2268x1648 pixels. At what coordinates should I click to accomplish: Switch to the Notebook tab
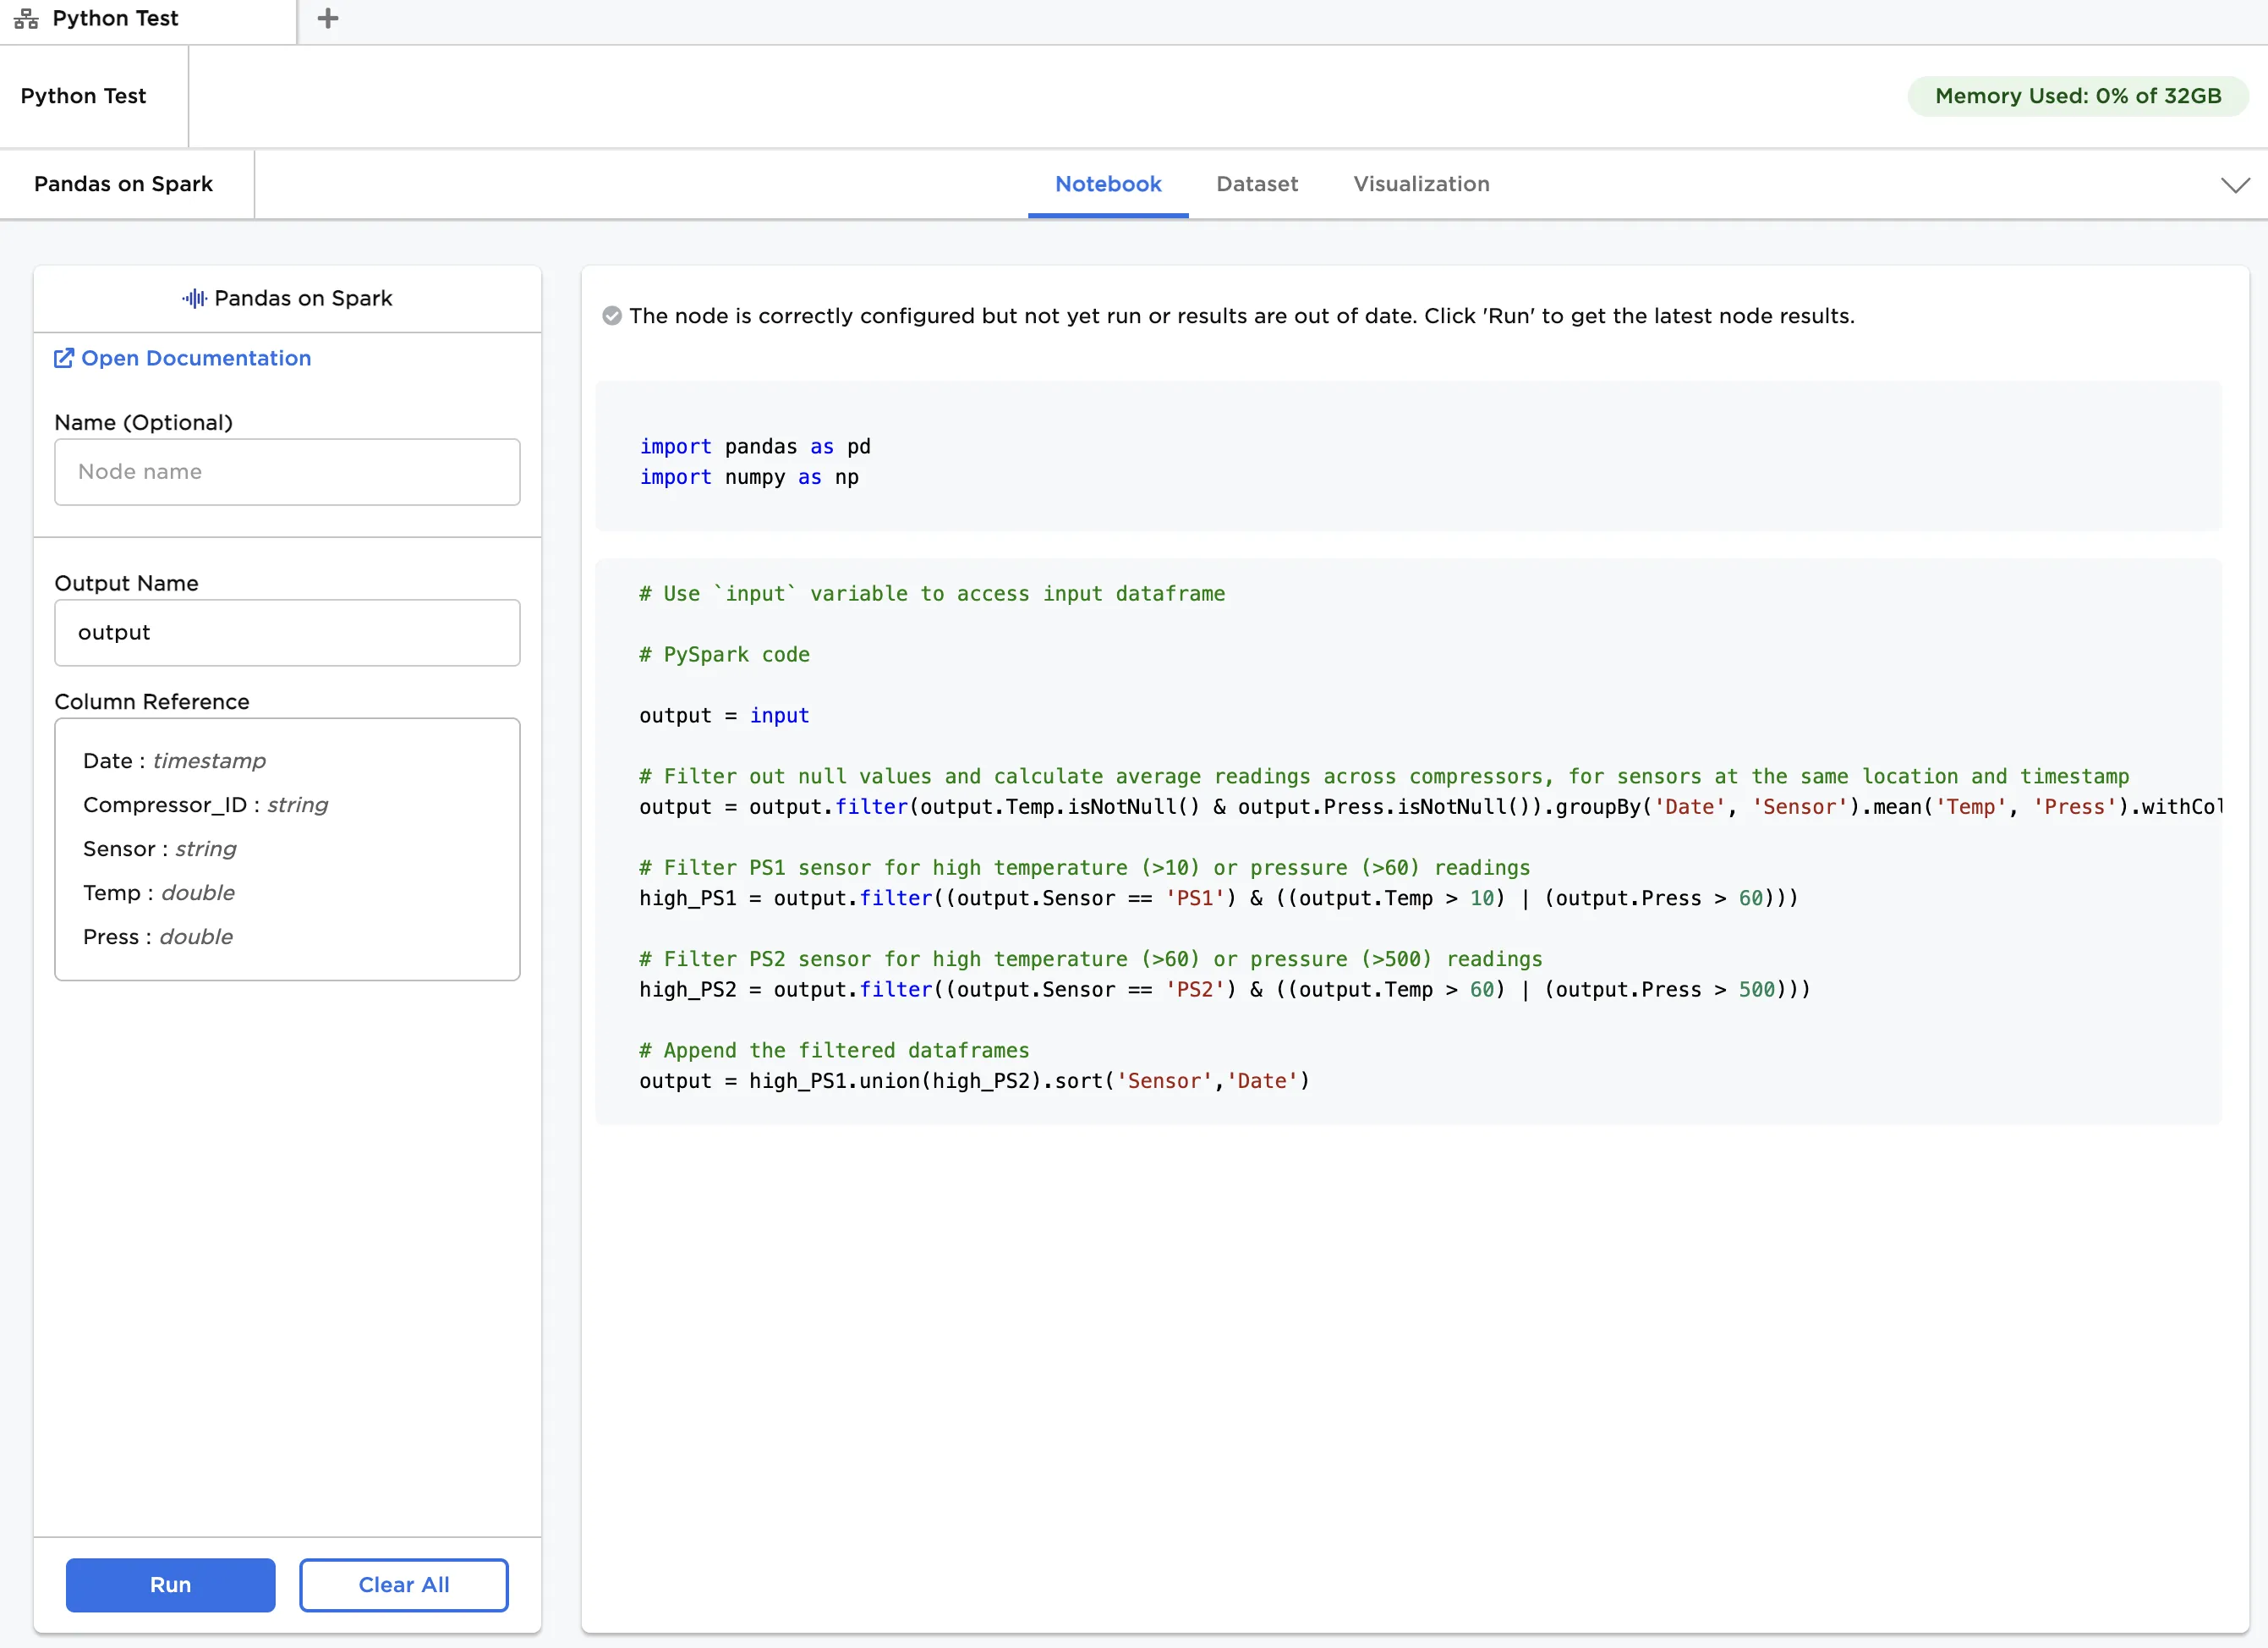[x=1107, y=184]
